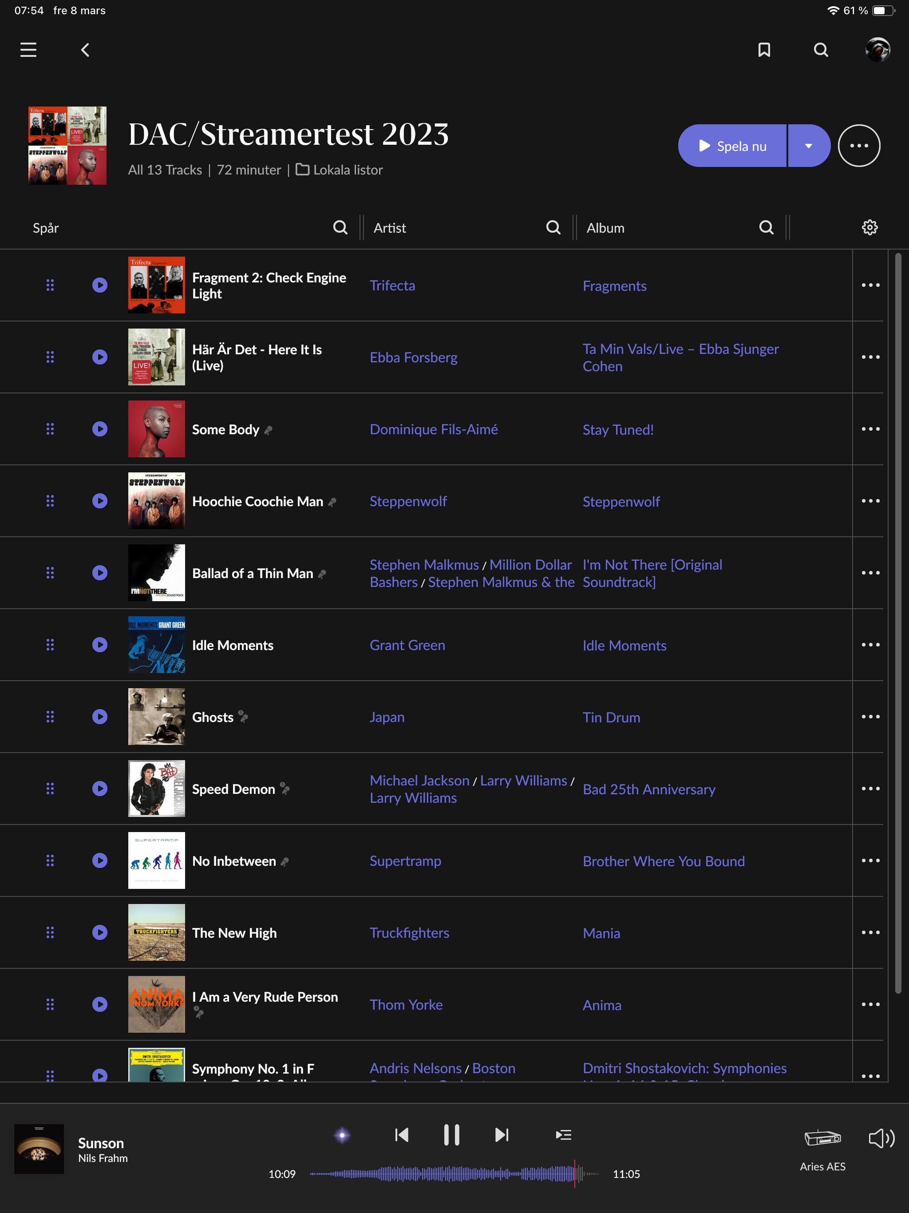Viewport: 909px width, 1213px height.
Task: Open more options for Ghosts row
Action: [x=871, y=717]
